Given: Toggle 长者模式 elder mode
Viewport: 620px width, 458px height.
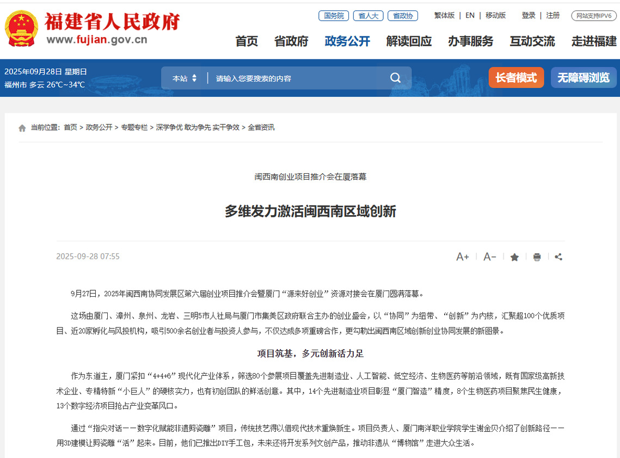Looking at the screenshot, I should pyautogui.click(x=516, y=78).
